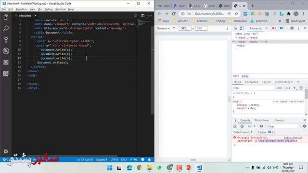The height and width of the screenshot is (173, 308).
Task: Open the intro.html:9 error source link
Action: click(293, 138)
